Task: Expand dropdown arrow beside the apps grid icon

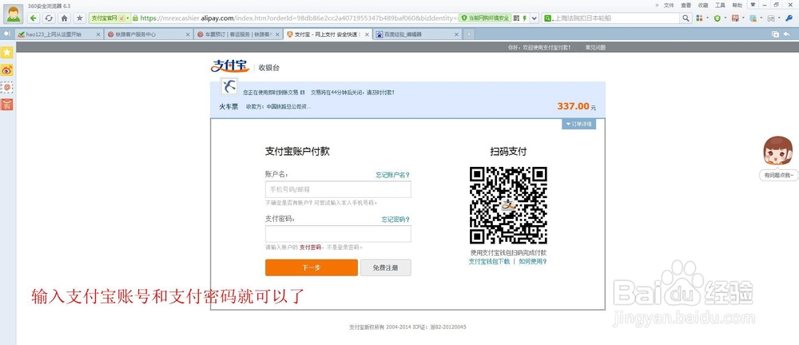Action: coord(707,18)
